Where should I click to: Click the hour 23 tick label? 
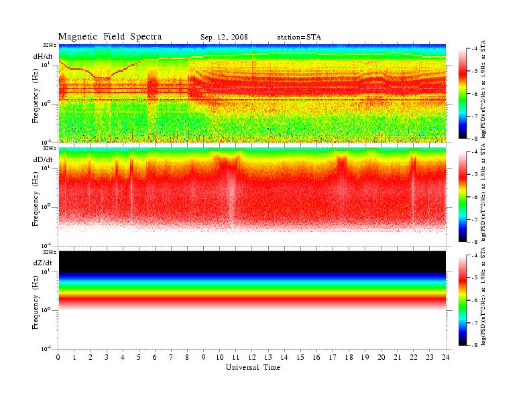(430, 357)
